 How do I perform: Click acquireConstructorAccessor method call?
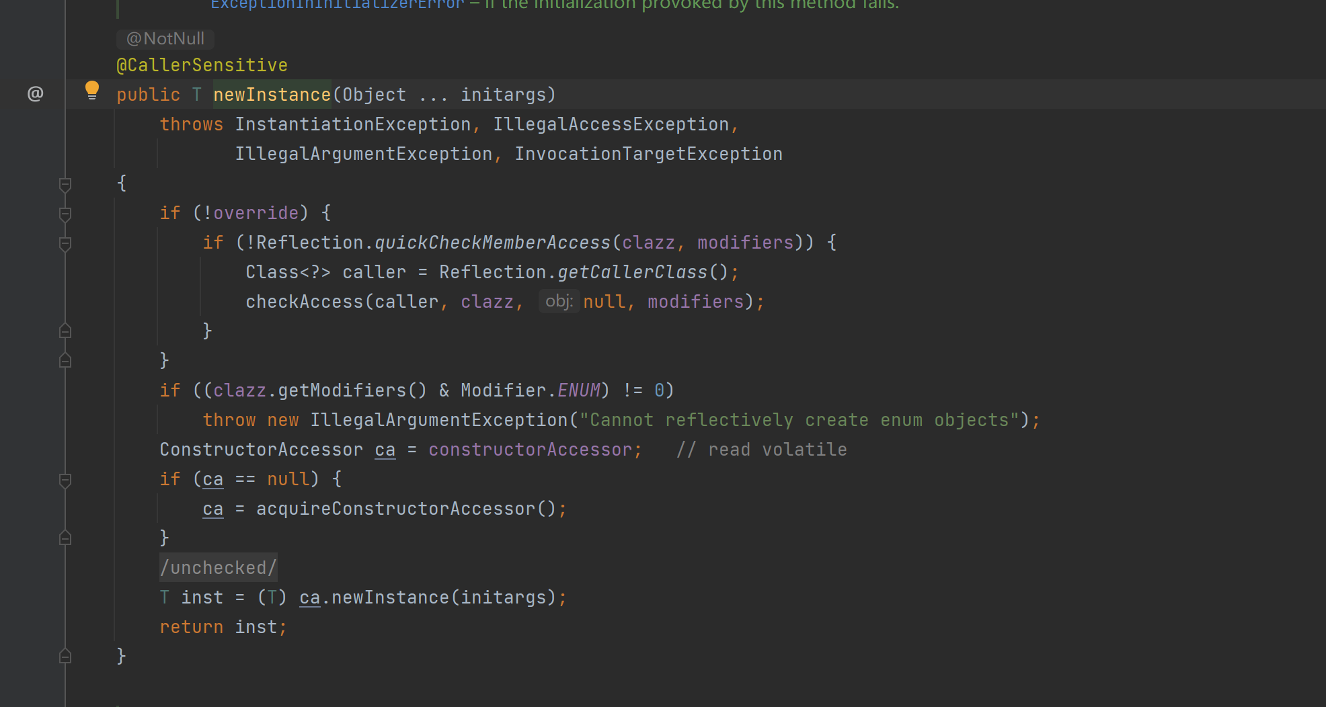tap(396, 509)
